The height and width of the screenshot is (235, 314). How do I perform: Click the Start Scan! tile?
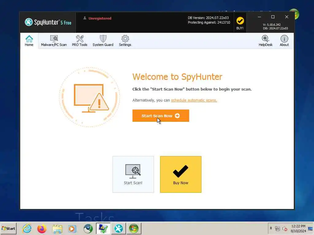pyautogui.click(x=133, y=174)
